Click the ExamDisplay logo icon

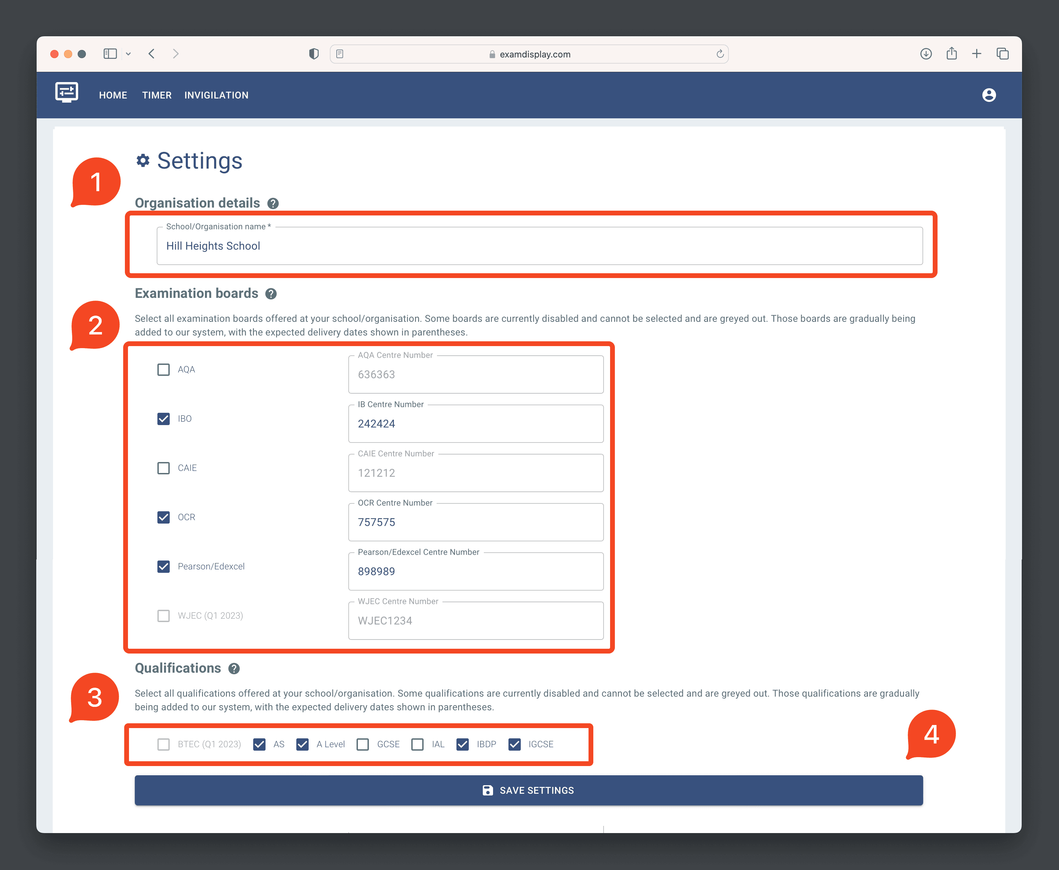67,93
